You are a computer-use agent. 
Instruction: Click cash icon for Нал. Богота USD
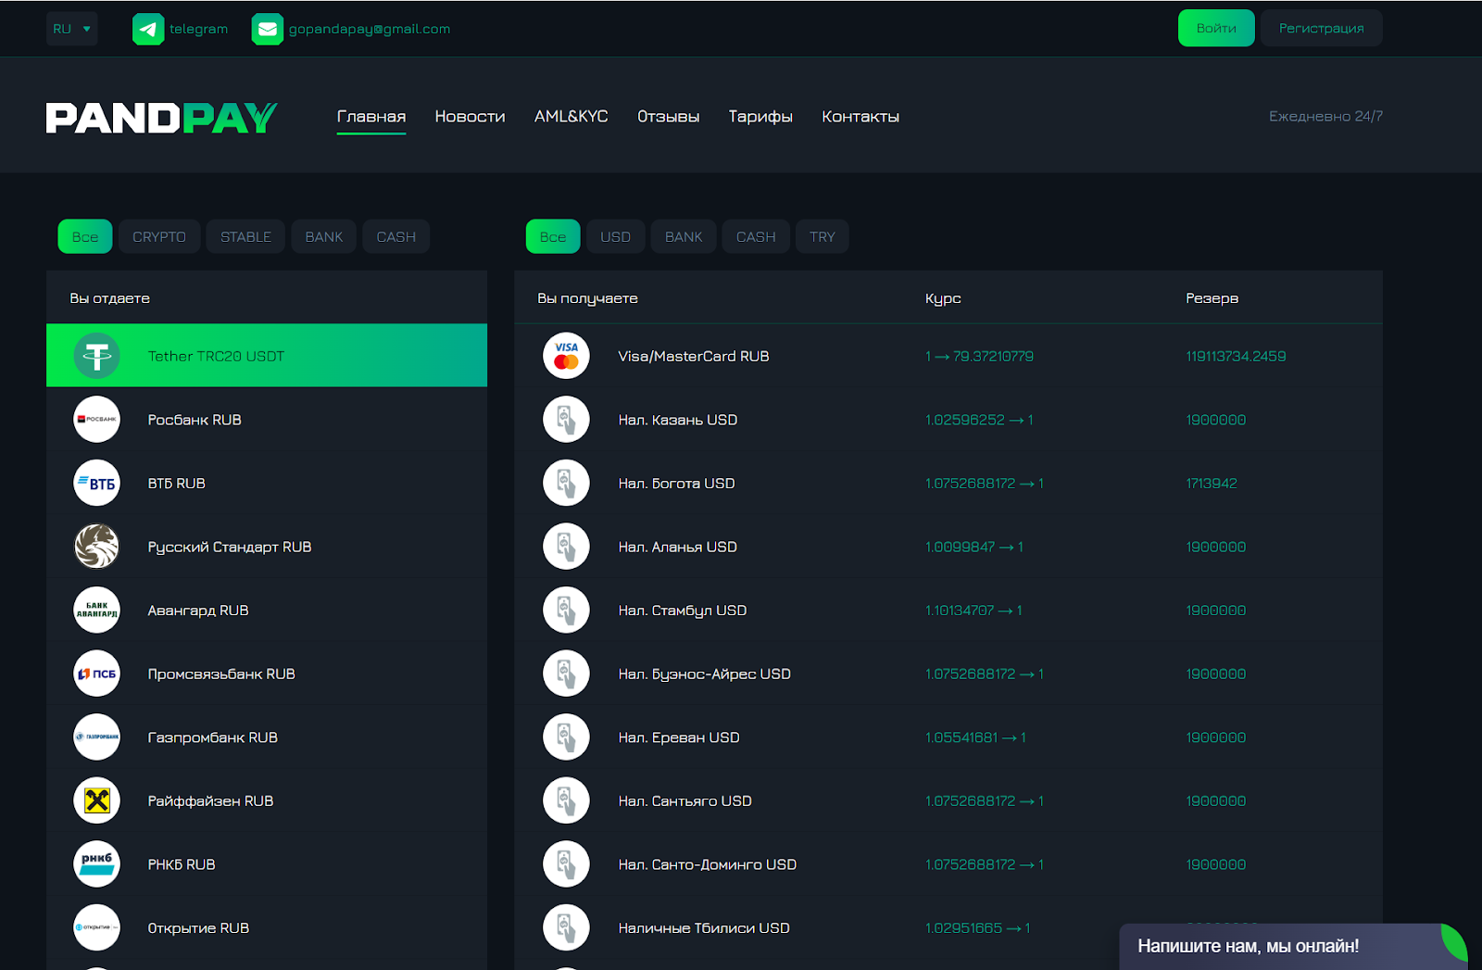566,483
